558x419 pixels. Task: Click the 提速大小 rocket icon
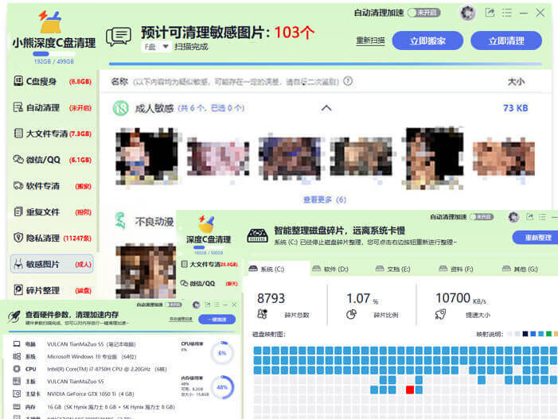point(440,314)
